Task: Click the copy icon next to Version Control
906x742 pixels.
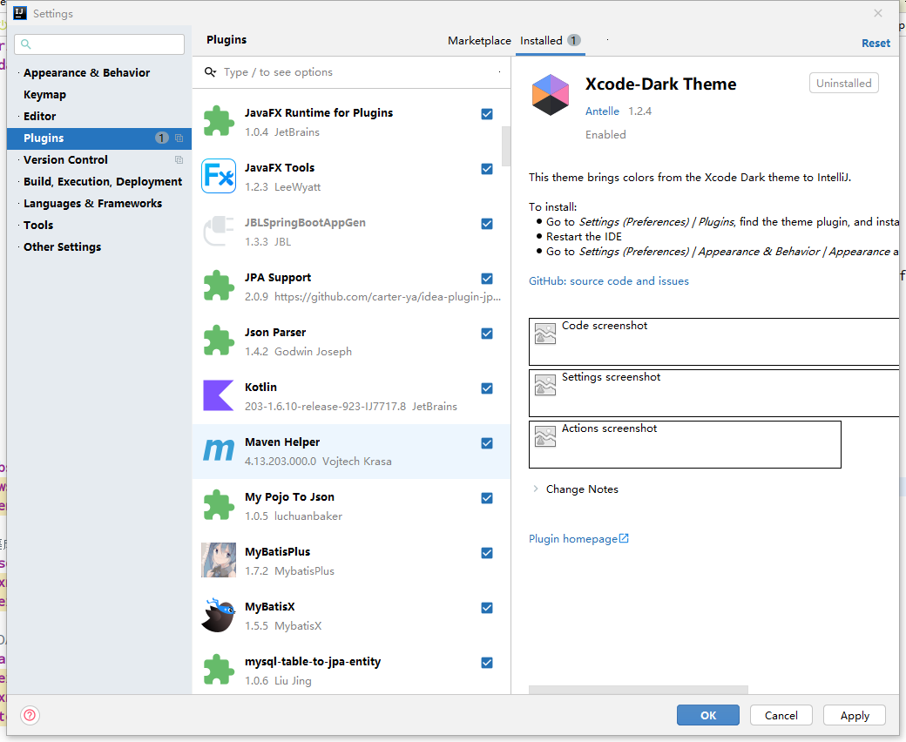Action: pos(179,160)
